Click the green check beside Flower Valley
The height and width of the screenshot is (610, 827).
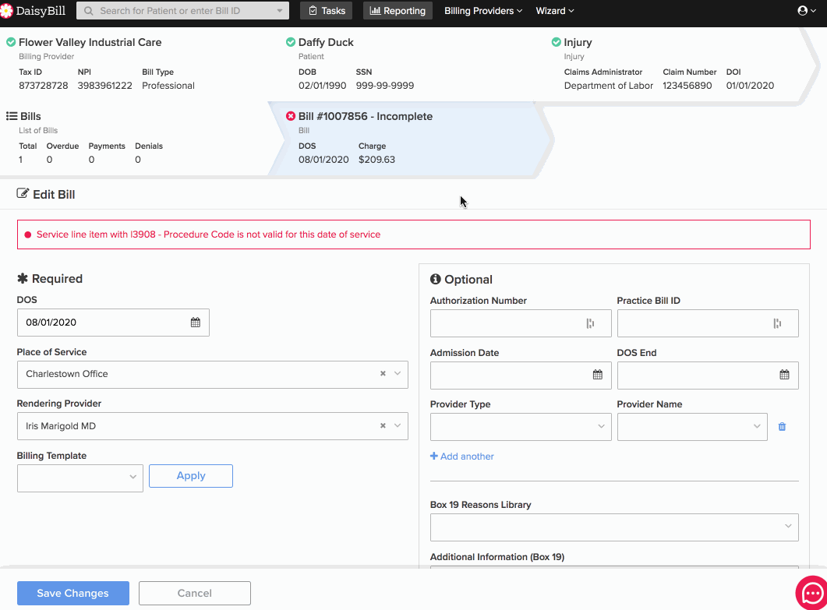pyautogui.click(x=11, y=42)
